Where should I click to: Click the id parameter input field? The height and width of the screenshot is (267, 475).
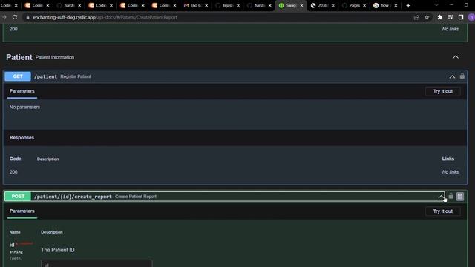96,263
